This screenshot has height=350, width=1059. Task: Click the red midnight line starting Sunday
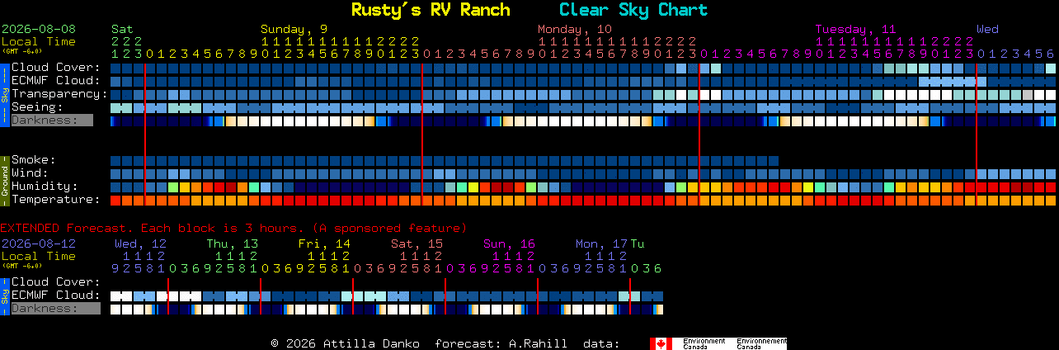coord(145,134)
